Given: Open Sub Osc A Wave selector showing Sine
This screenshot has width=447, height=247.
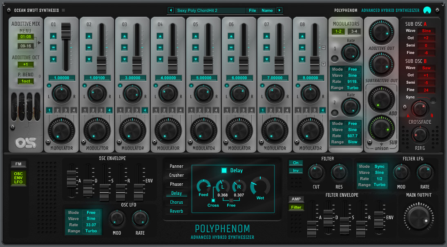Looking at the screenshot, I should click(427, 31).
